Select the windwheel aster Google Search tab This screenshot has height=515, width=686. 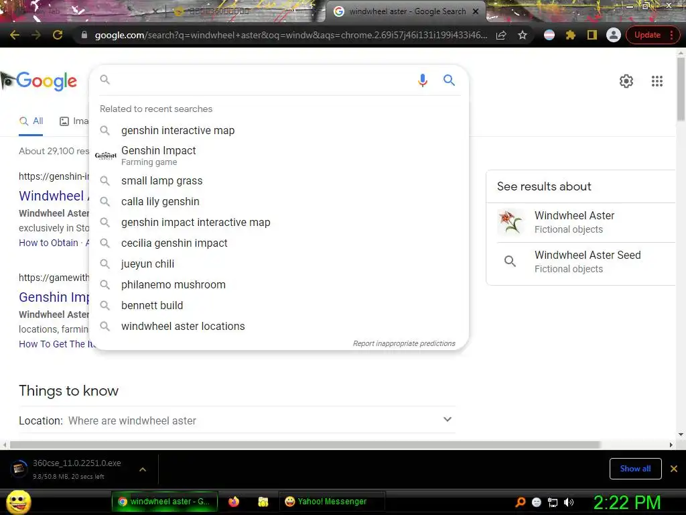(405, 11)
